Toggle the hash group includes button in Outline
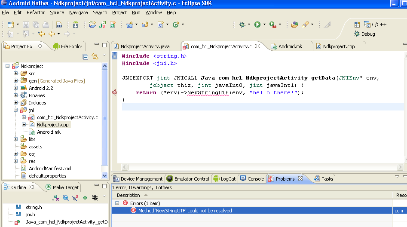407x227 pixels. (x=95, y=198)
